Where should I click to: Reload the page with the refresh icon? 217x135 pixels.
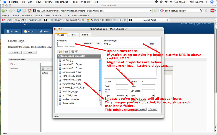click(x=19, y=11)
